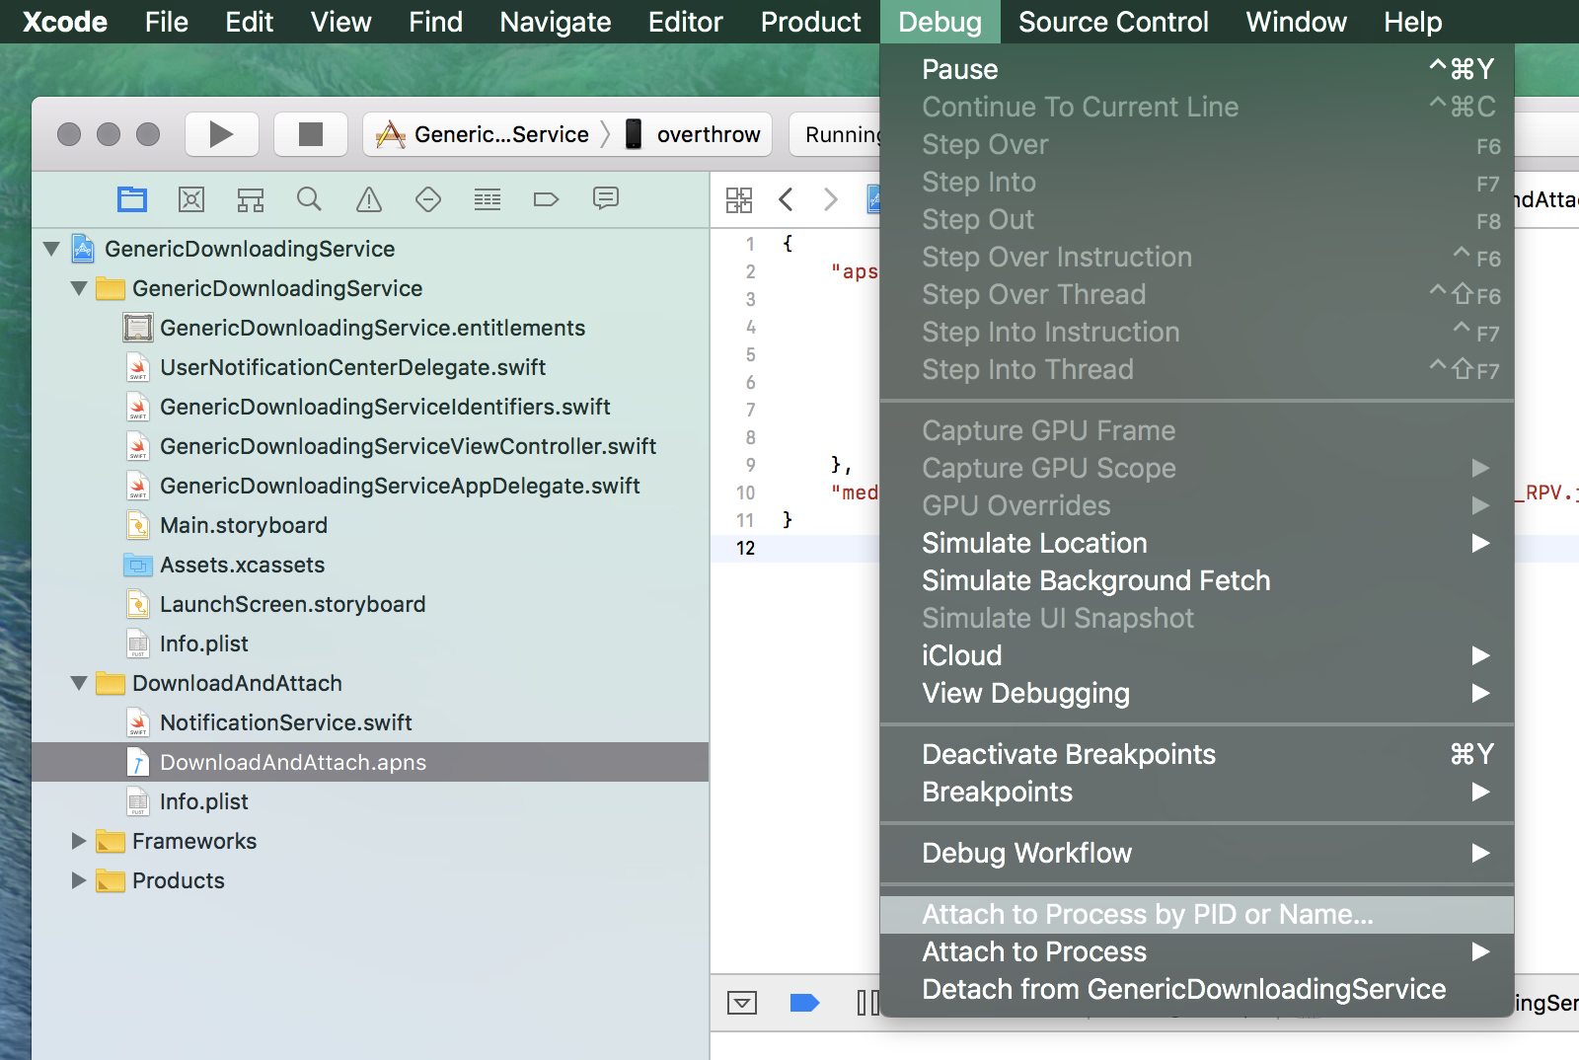
Task: Select GenericDownloadingService.entitlements file
Action: pos(370,328)
